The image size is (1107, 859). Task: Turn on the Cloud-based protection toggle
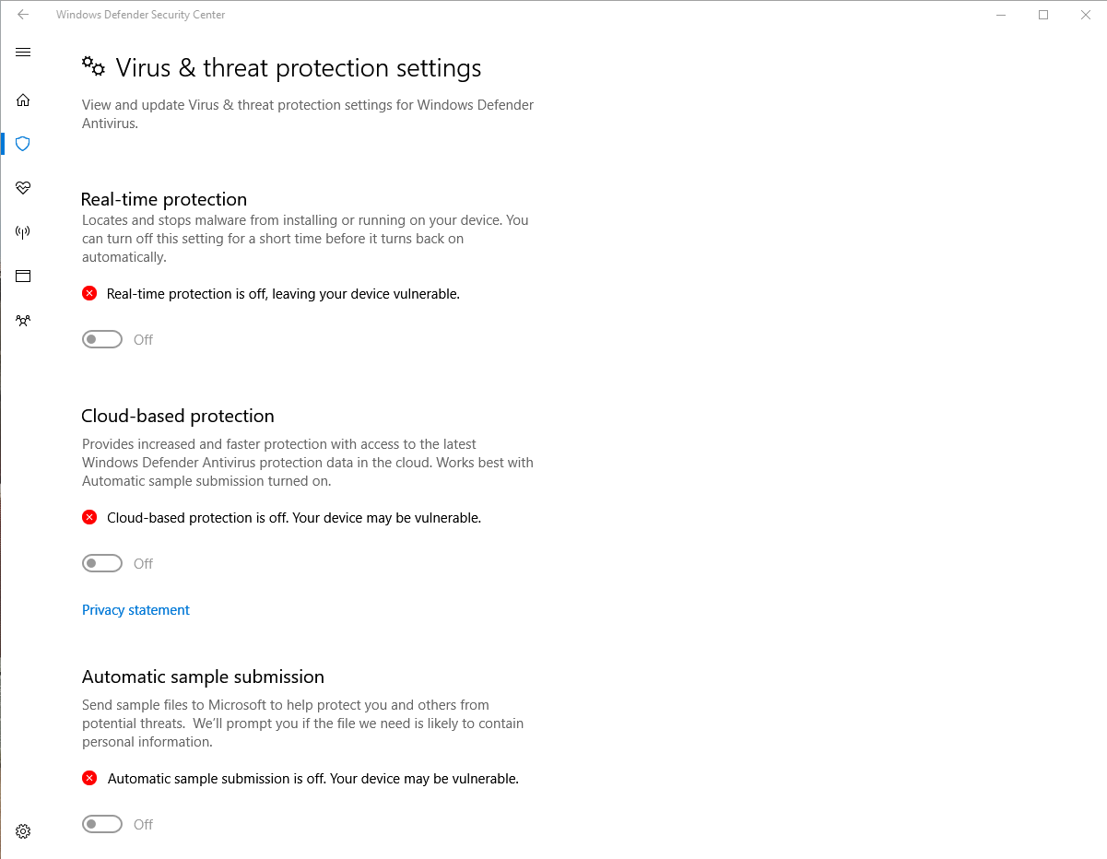102,563
